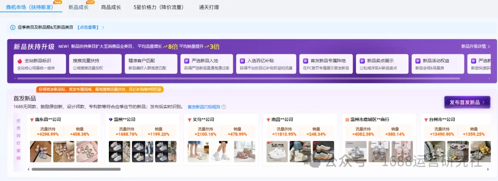Click the left arrow of banner scrollbar
This screenshot has width=498, height=181.
[15, 78]
